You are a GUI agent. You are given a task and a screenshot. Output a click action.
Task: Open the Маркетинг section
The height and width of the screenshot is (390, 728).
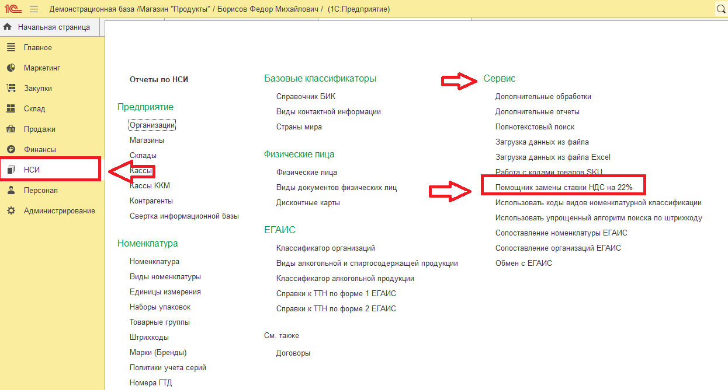(x=41, y=68)
